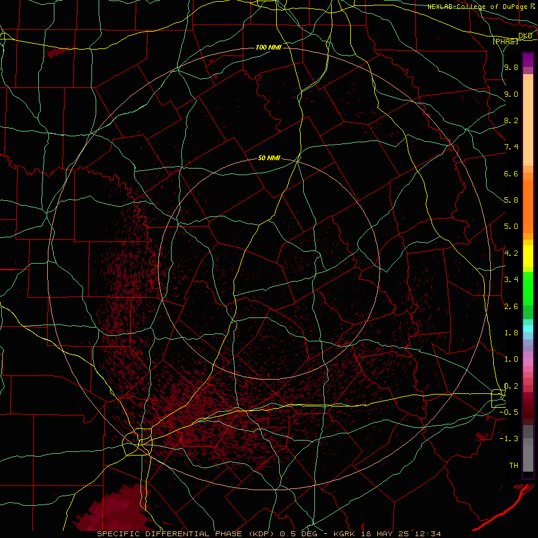Click the TH threshold label

513,466
